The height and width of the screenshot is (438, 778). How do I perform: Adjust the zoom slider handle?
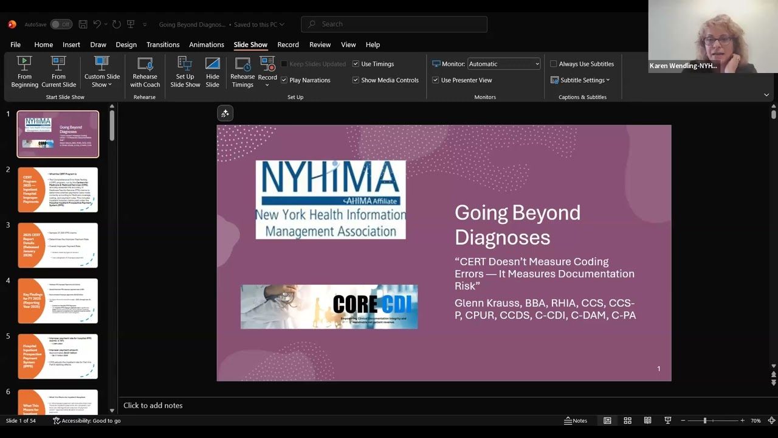(705, 420)
